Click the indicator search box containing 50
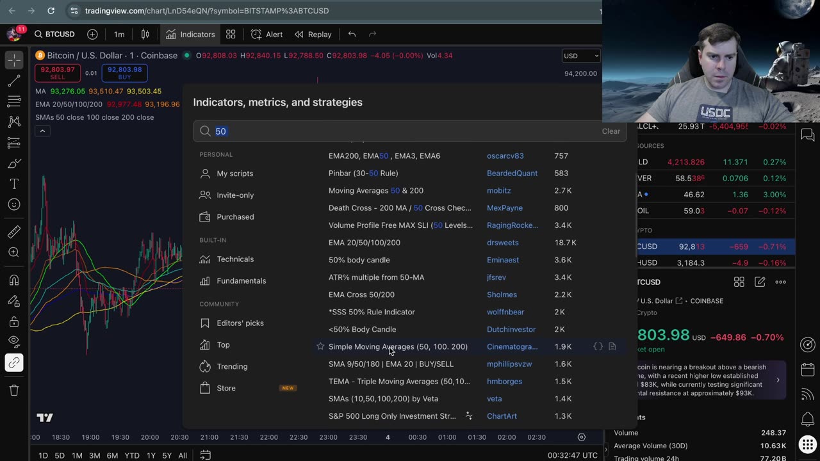The width and height of the screenshot is (820, 461). [x=409, y=131]
